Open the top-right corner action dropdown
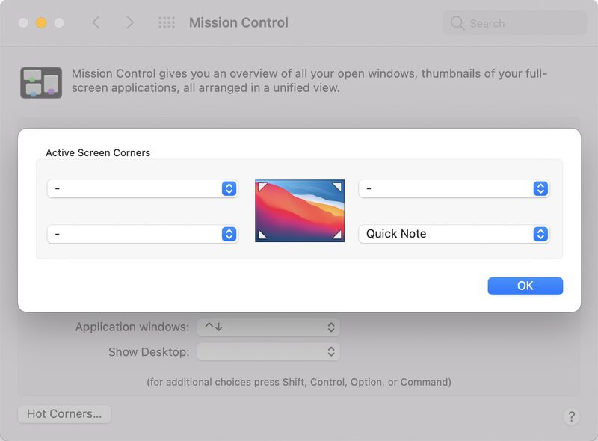This screenshot has height=441, width=598. [x=454, y=188]
